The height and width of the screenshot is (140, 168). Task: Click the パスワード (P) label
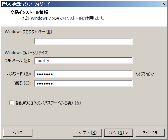point(19,74)
